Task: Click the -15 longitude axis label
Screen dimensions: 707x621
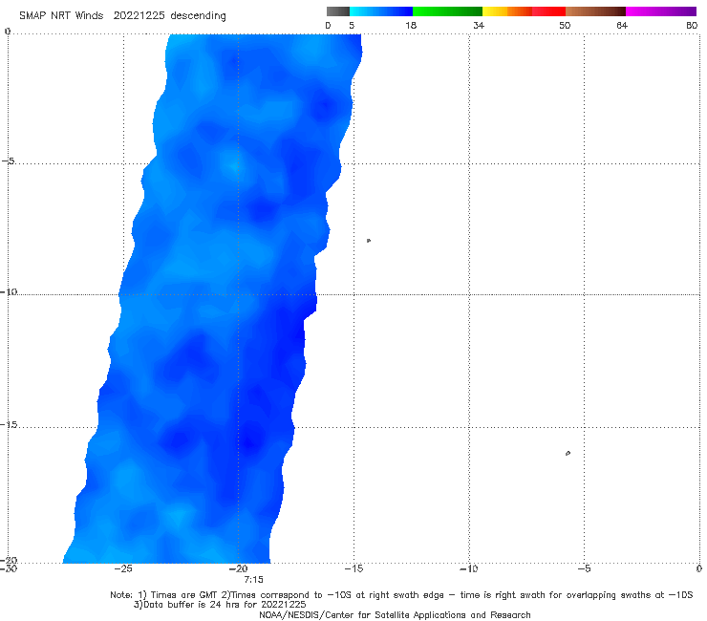Action: click(353, 568)
